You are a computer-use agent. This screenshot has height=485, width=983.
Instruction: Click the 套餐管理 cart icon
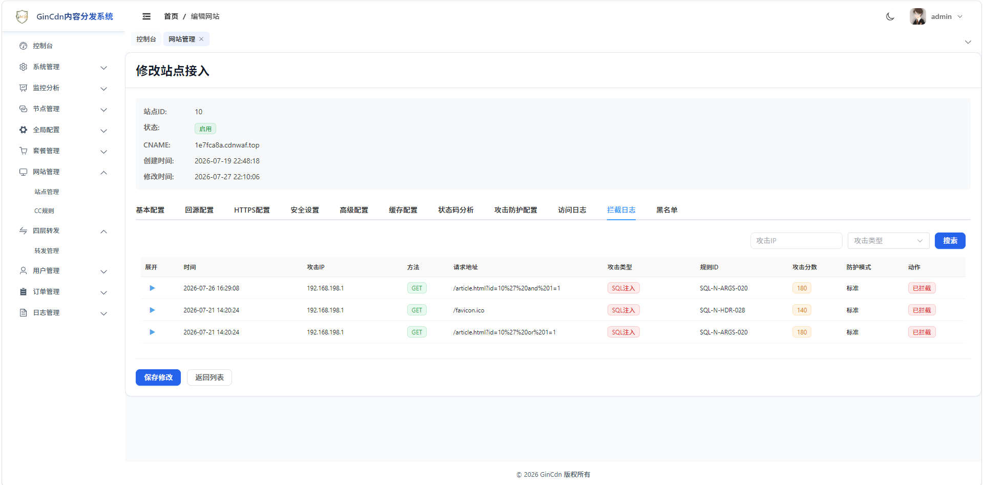click(x=23, y=151)
